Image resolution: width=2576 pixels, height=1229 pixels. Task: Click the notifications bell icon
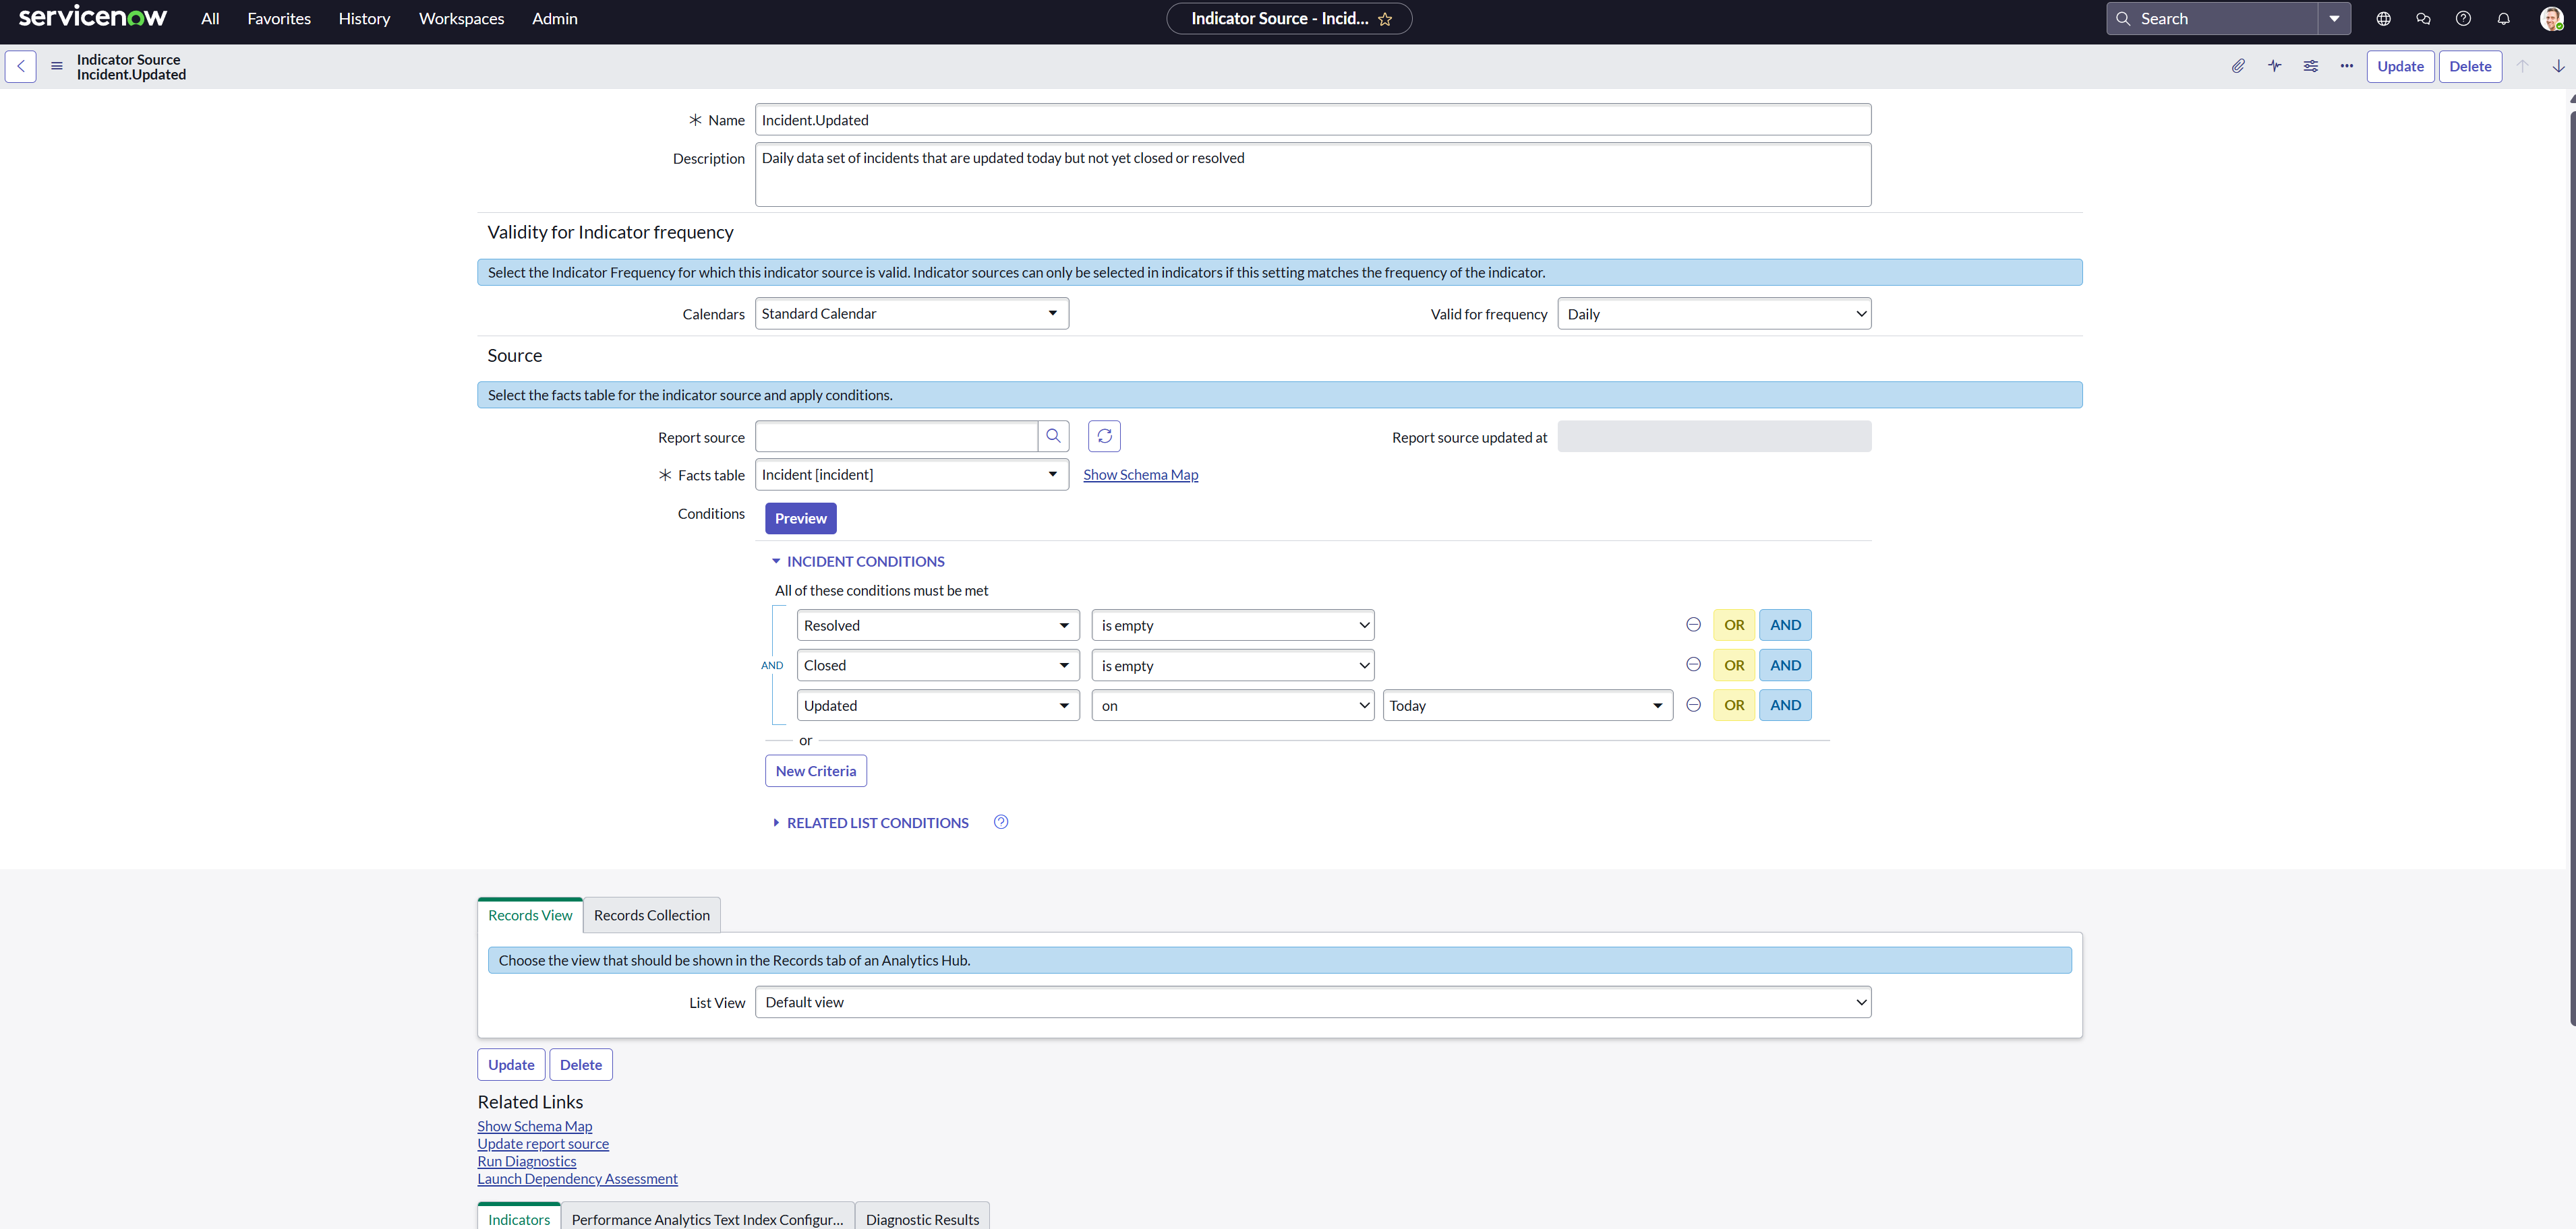2503,18
